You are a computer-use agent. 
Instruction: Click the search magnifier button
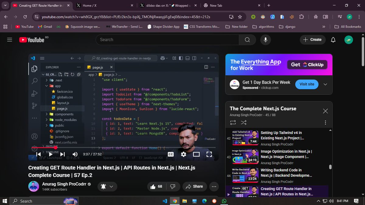pyautogui.click(x=247, y=40)
